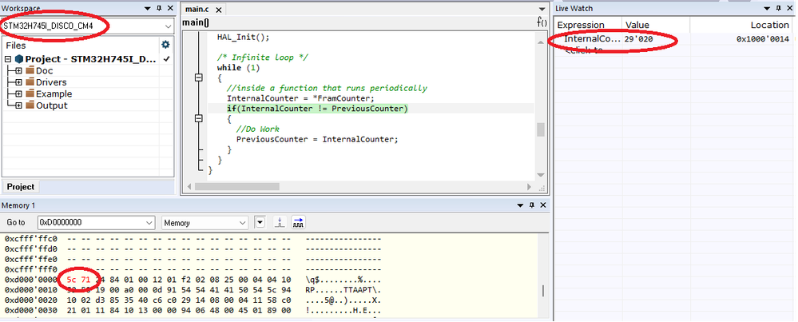The width and height of the screenshot is (798, 322).
Task: Switch to the main.c tab
Action: click(199, 10)
